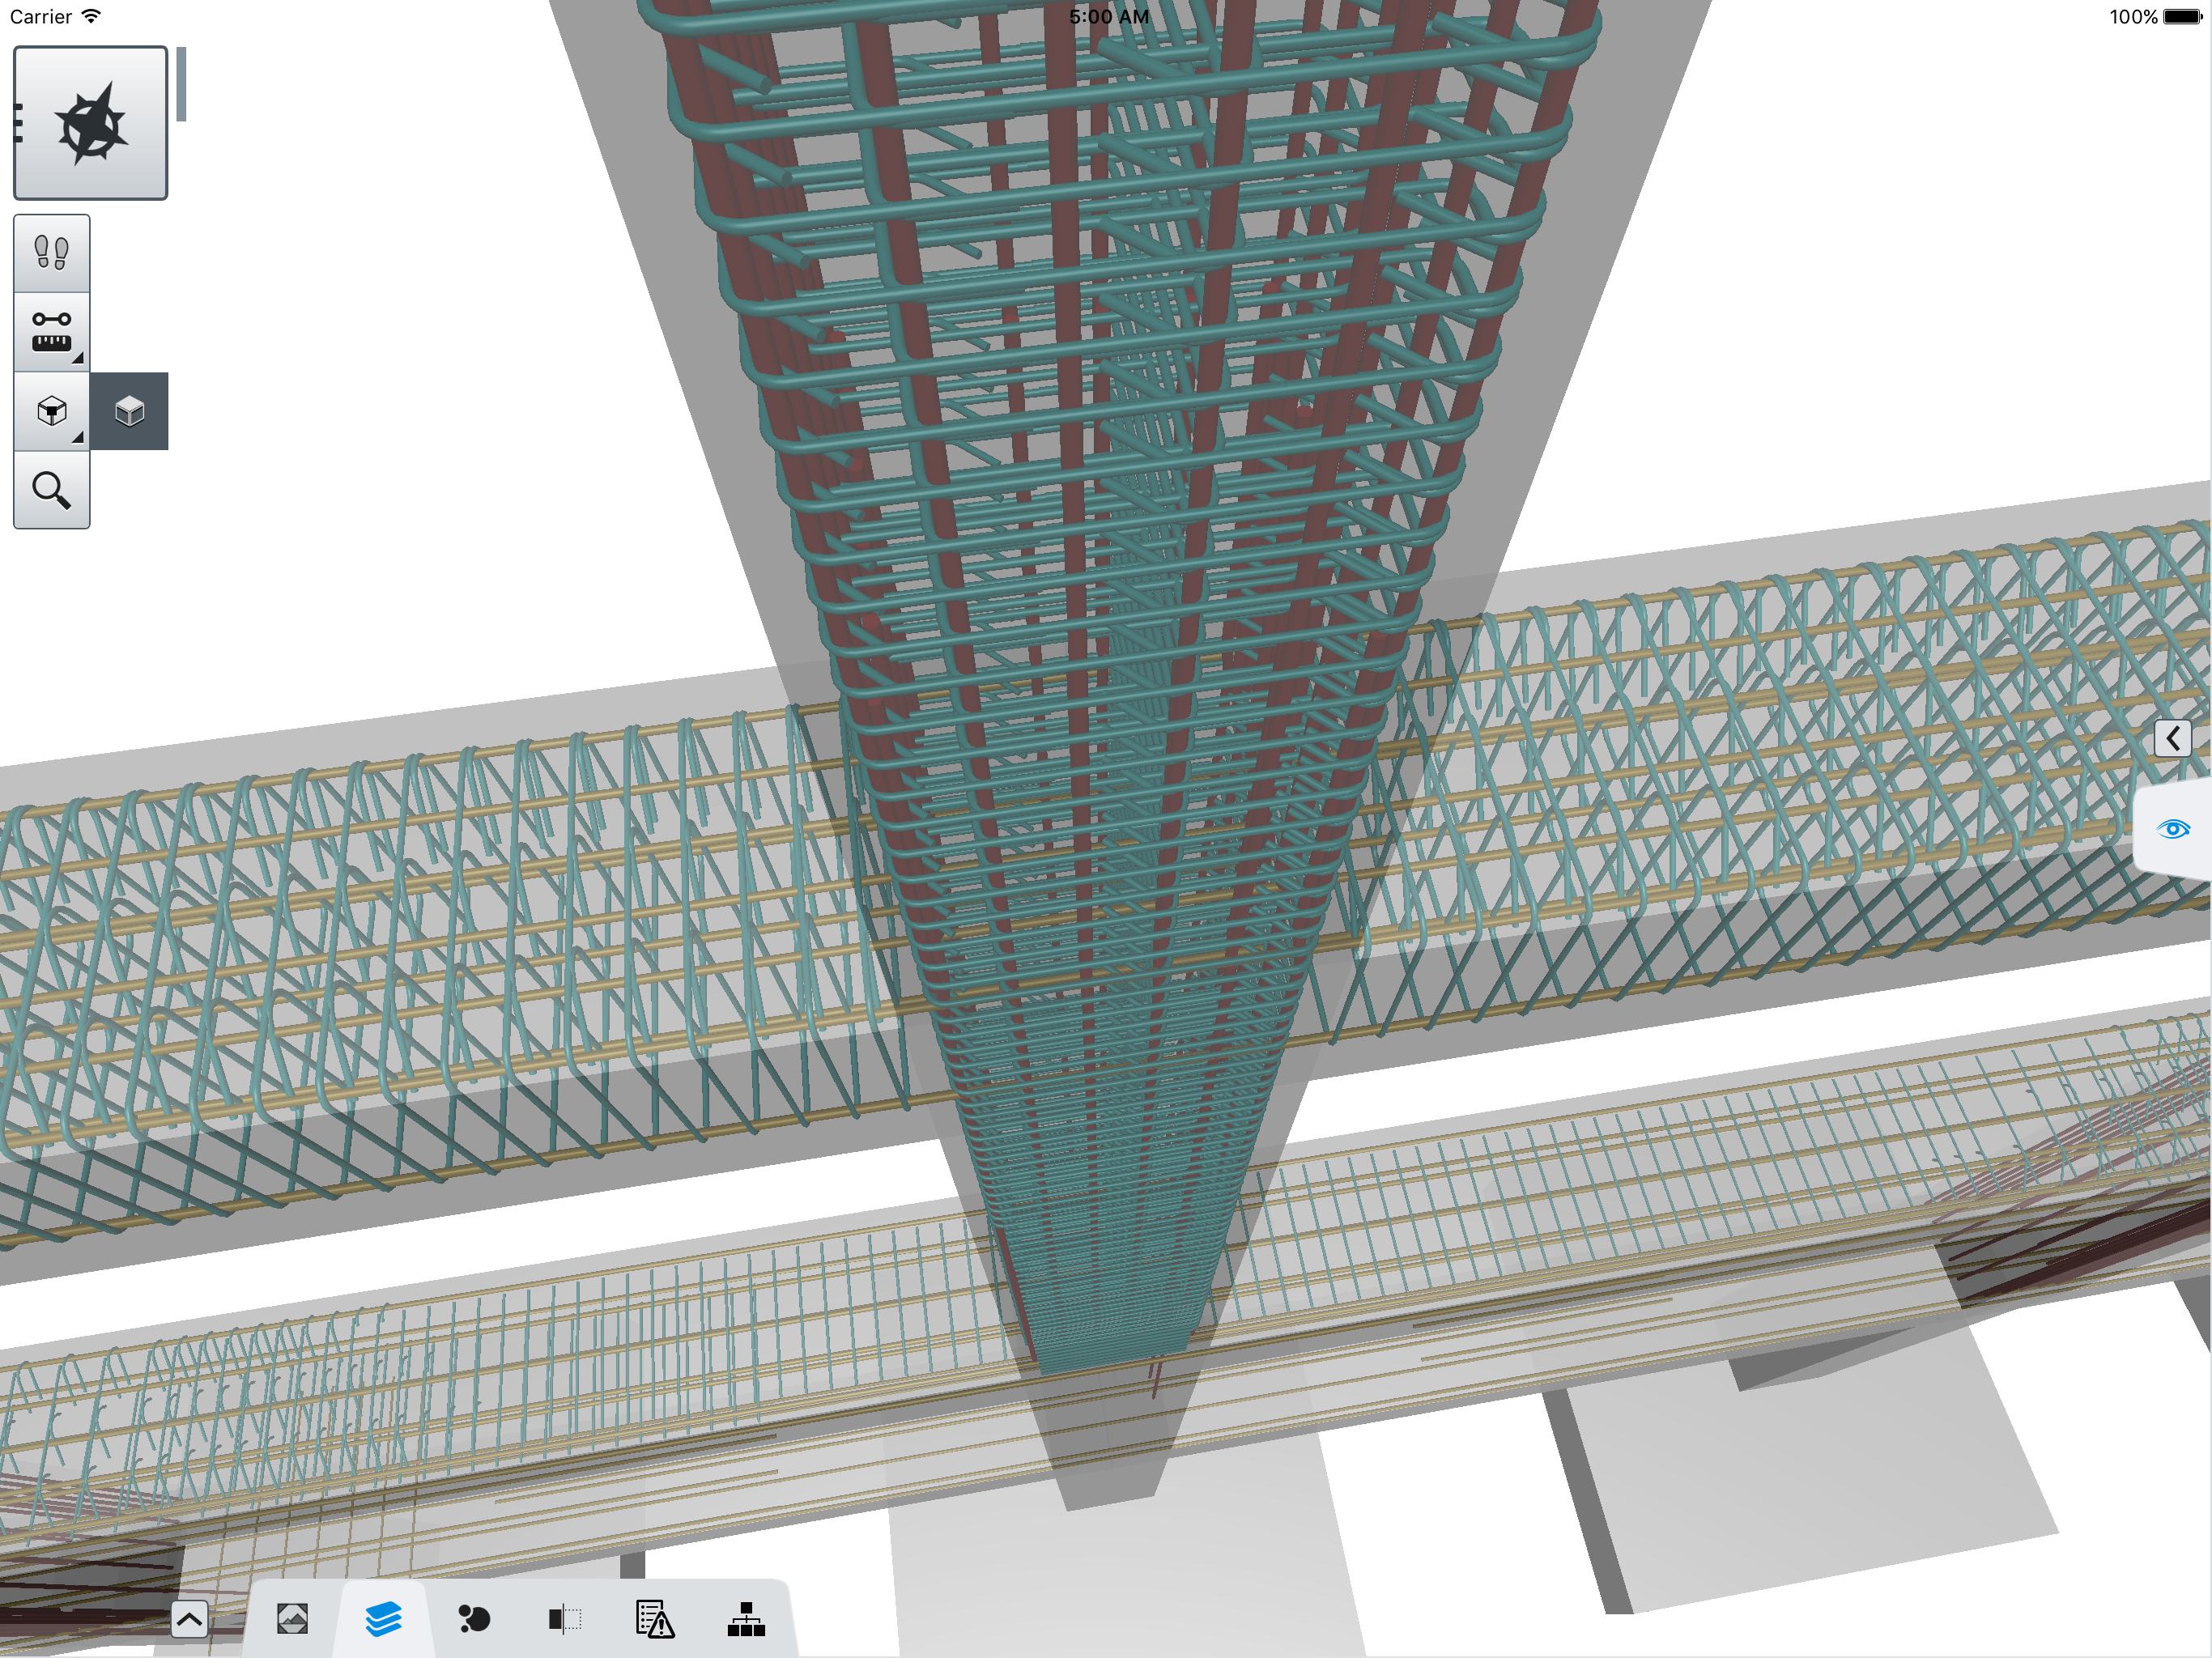Open the clipping plane section icon
This screenshot has height=1658, width=2212.
coord(564,1619)
